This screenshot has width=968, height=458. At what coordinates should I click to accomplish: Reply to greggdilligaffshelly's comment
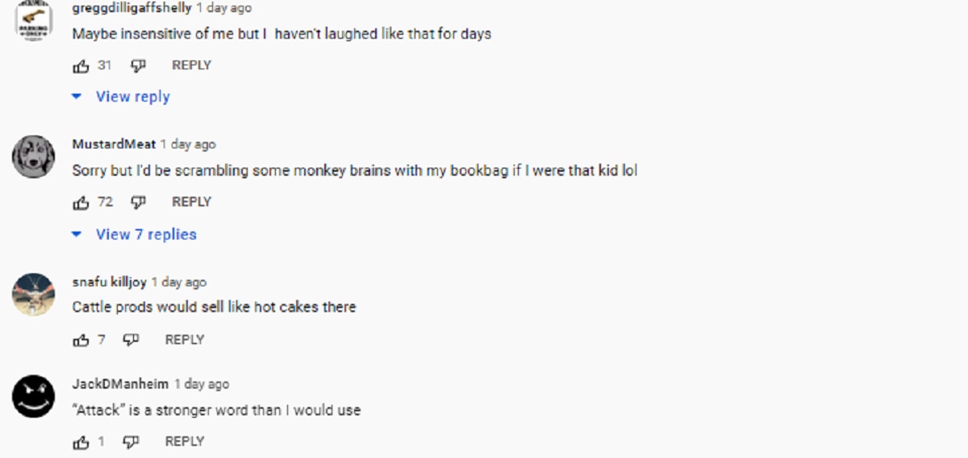point(191,65)
